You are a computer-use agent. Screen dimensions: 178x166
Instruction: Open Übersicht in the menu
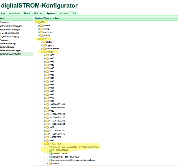click(4, 22)
